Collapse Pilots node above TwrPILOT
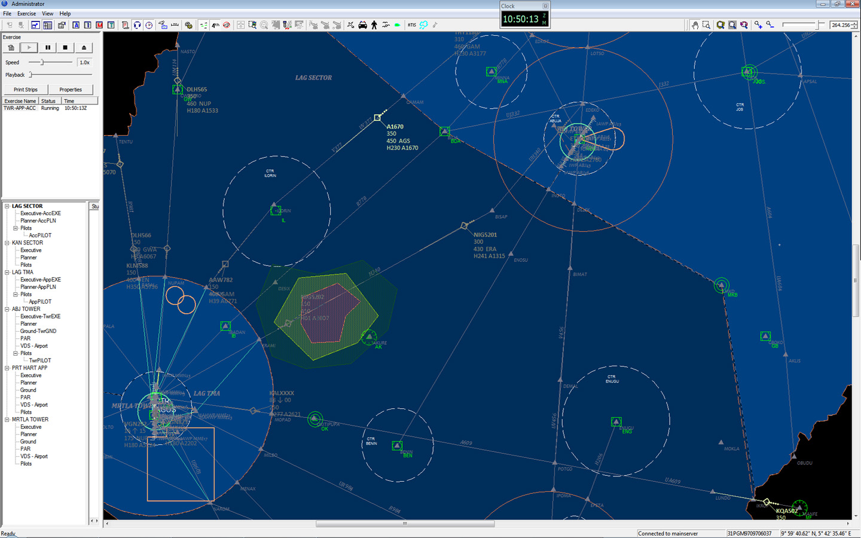Image resolution: width=861 pixels, height=538 pixels. click(16, 353)
